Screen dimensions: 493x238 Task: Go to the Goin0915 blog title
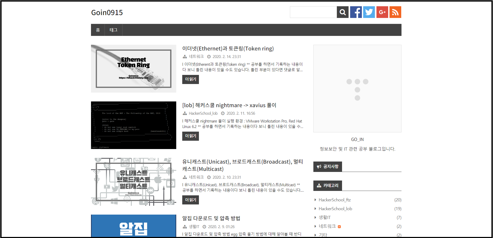107,12
